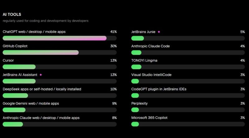Click the Microsoft 365 Copilot label

pos(149,118)
